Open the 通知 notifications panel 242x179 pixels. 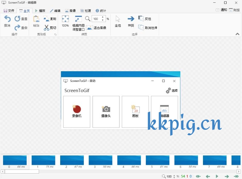point(221,10)
